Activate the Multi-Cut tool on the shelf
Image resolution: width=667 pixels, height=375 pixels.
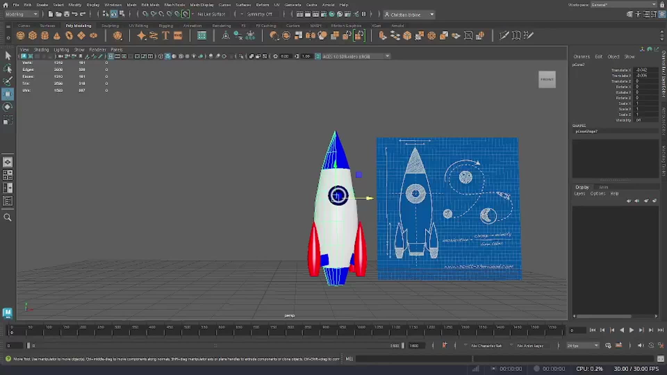[x=504, y=35]
